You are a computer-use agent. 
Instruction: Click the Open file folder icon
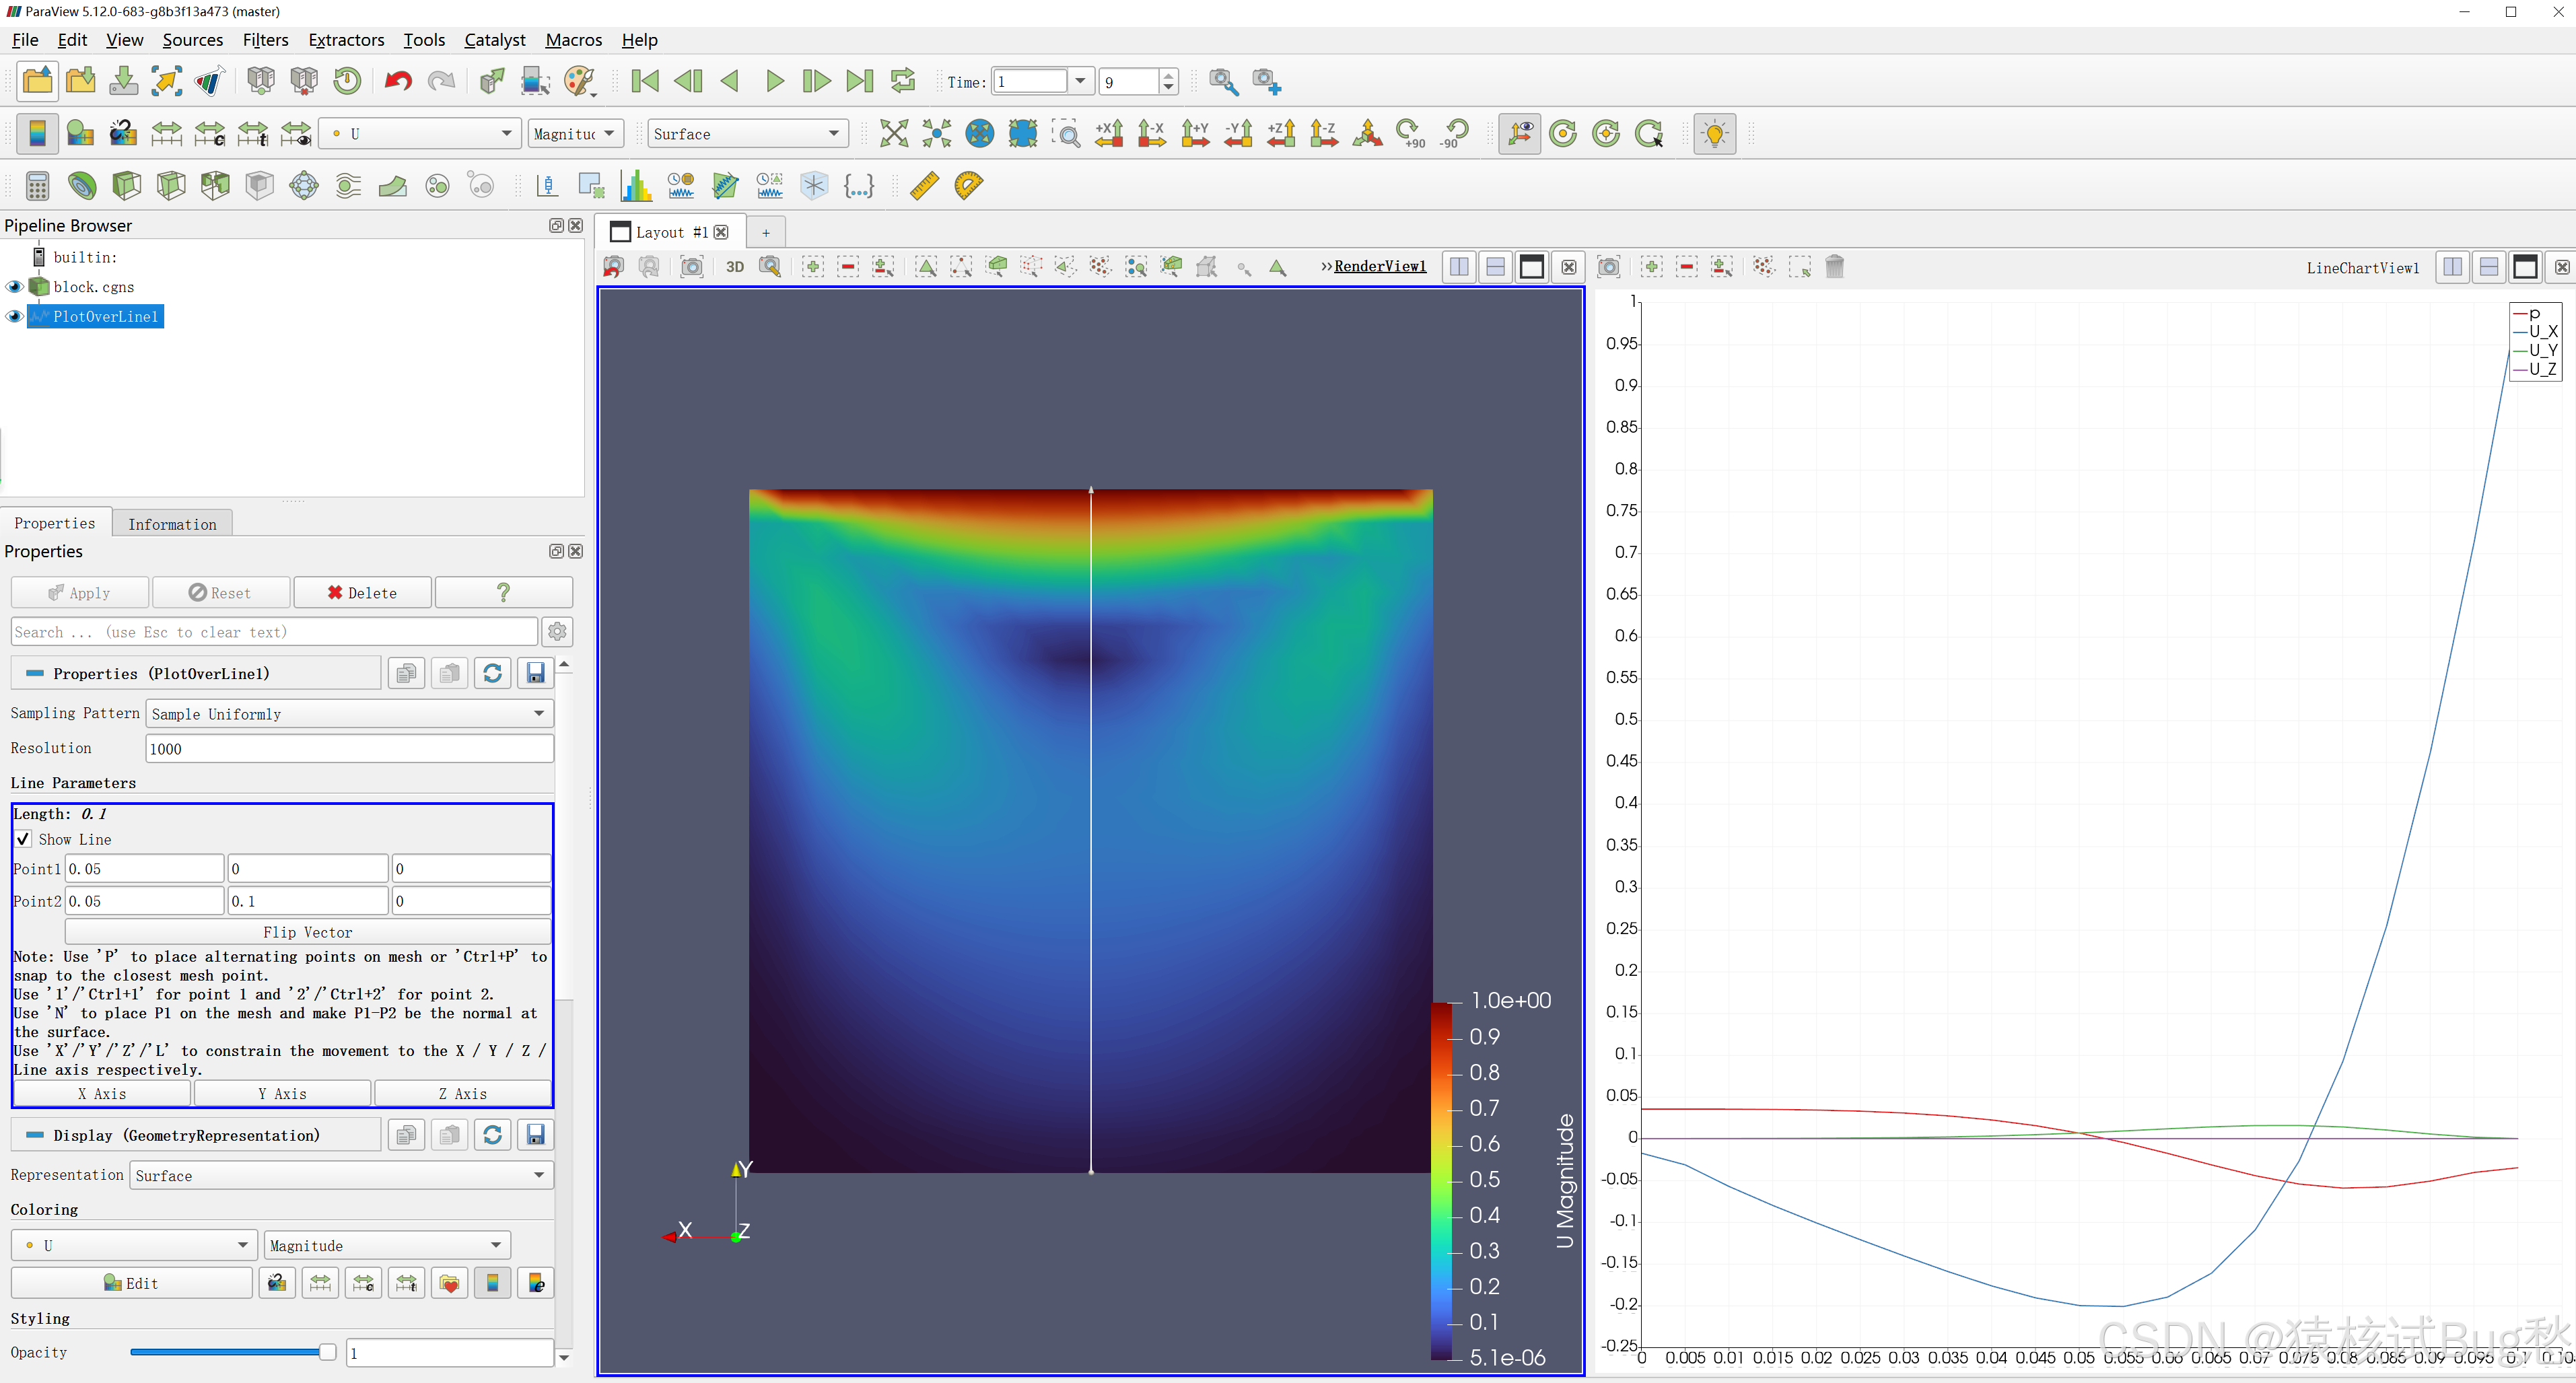(x=37, y=81)
